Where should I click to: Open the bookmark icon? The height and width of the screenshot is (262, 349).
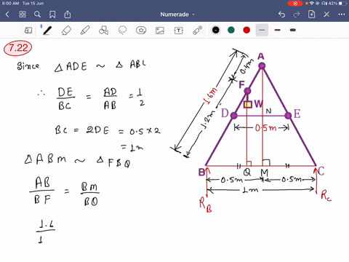(52, 15)
